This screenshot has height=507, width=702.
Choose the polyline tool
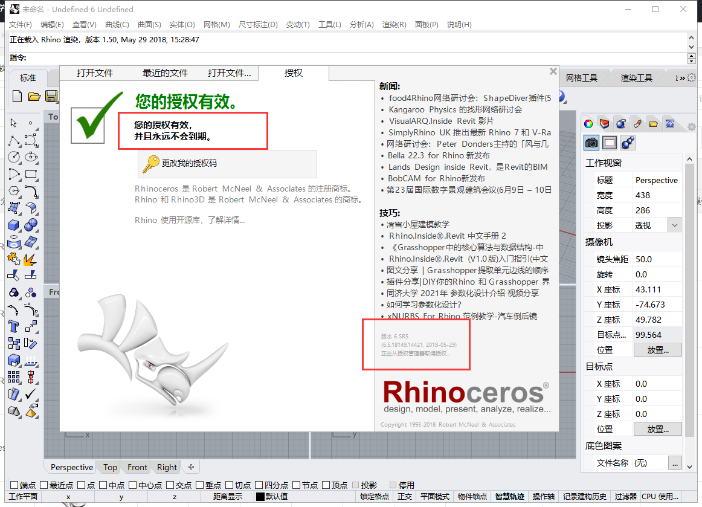(x=14, y=141)
